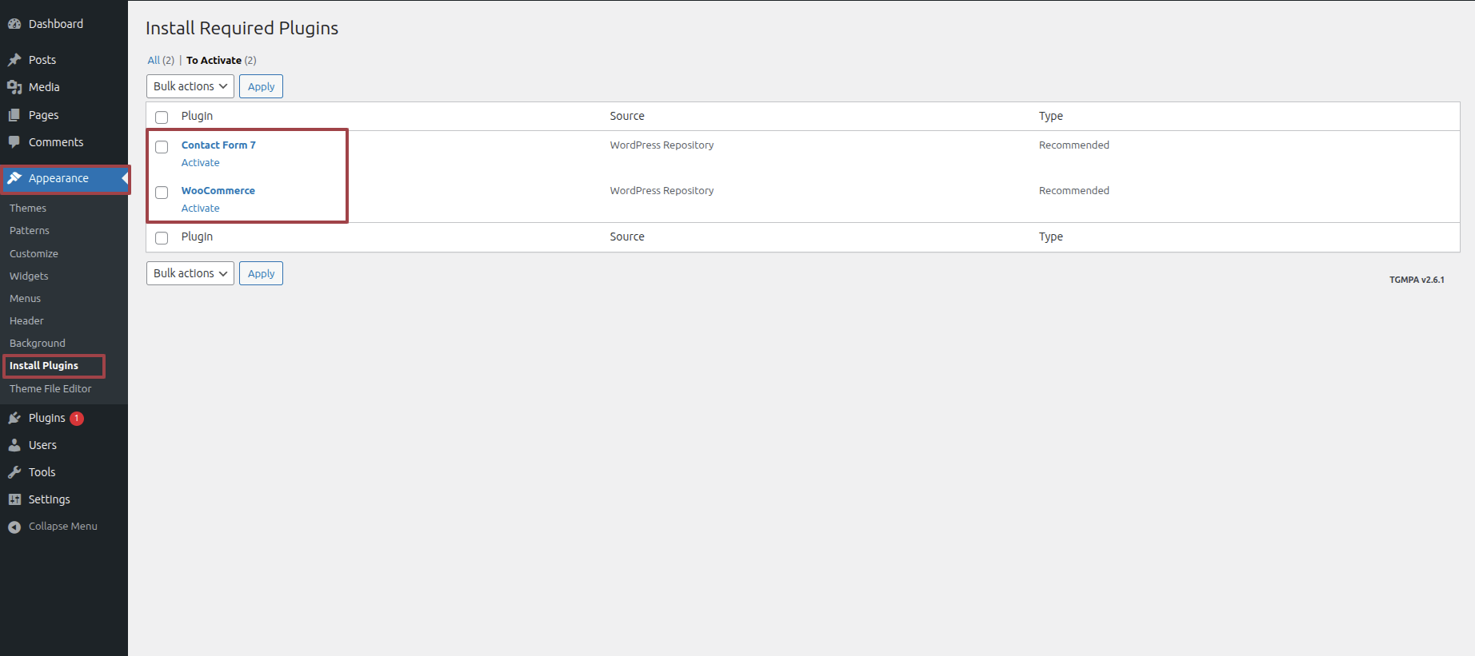Open Comments menu item
The height and width of the screenshot is (656, 1475).
56,142
